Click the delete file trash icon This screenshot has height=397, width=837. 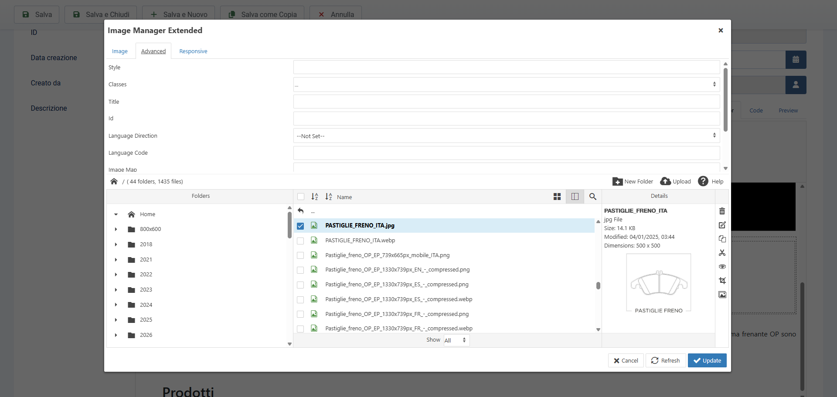pos(722,211)
